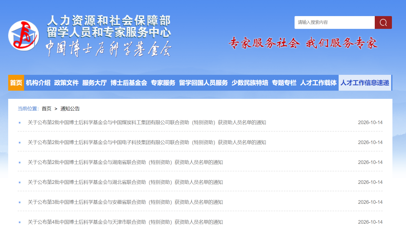
Task: Select 人才工作载体 in the navigation bar
Action: 318,83
